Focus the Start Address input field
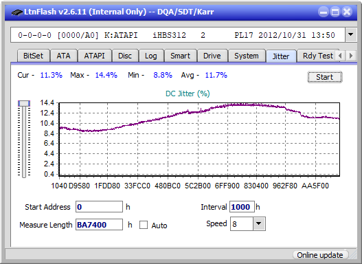The image size is (362, 264). click(x=100, y=207)
